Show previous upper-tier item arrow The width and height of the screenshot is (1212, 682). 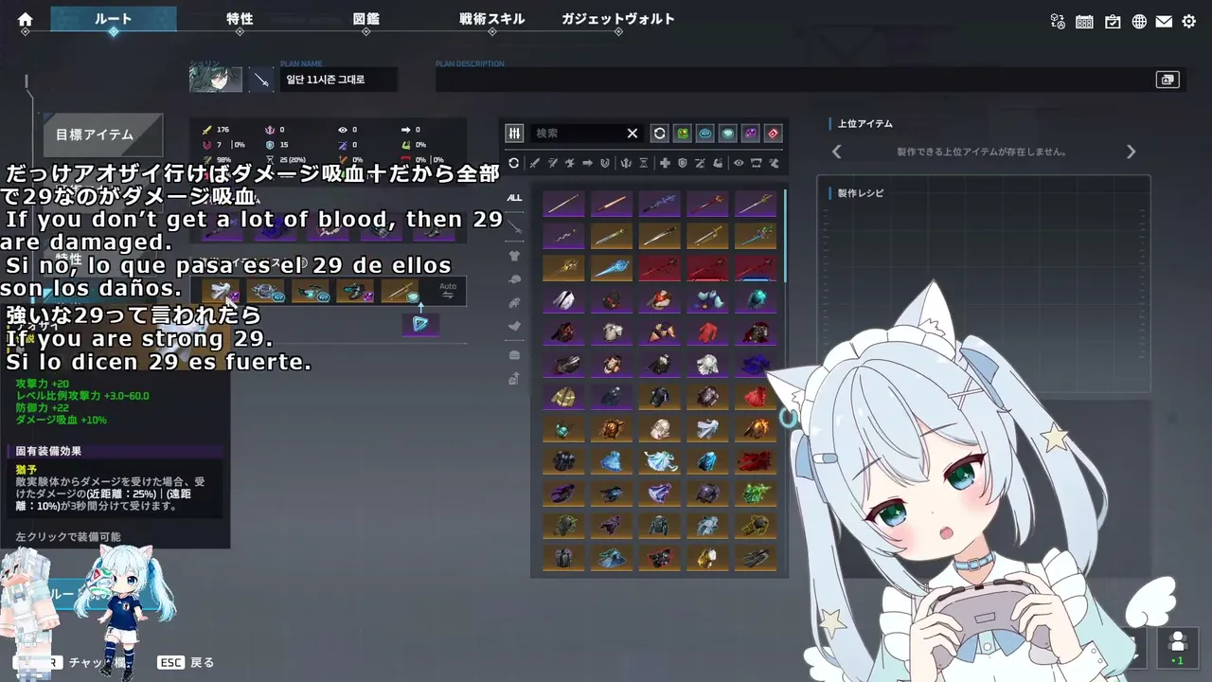(x=836, y=152)
